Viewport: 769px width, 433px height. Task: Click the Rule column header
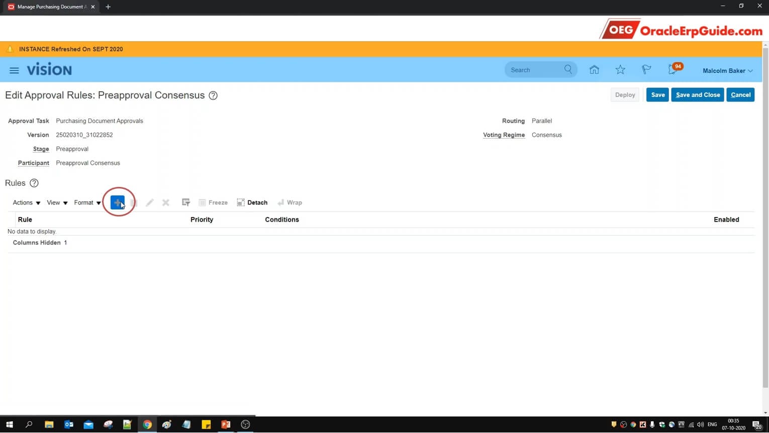[25, 220]
